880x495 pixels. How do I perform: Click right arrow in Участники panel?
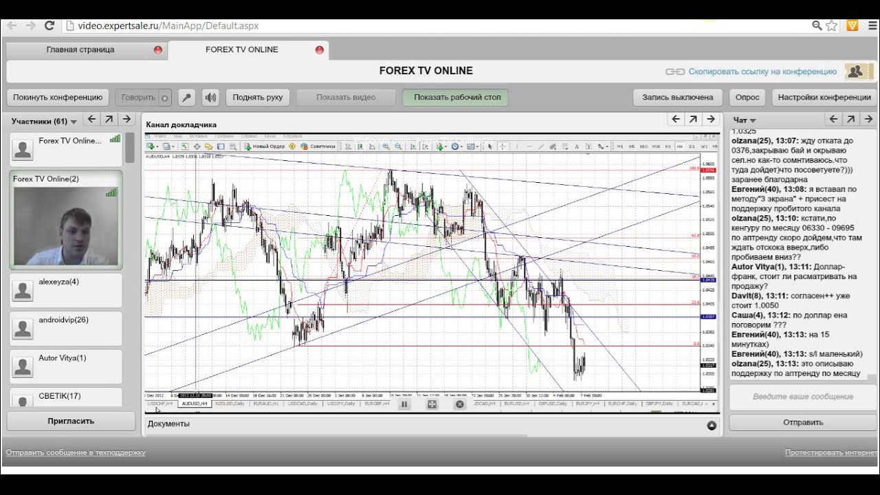pyautogui.click(x=126, y=120)
